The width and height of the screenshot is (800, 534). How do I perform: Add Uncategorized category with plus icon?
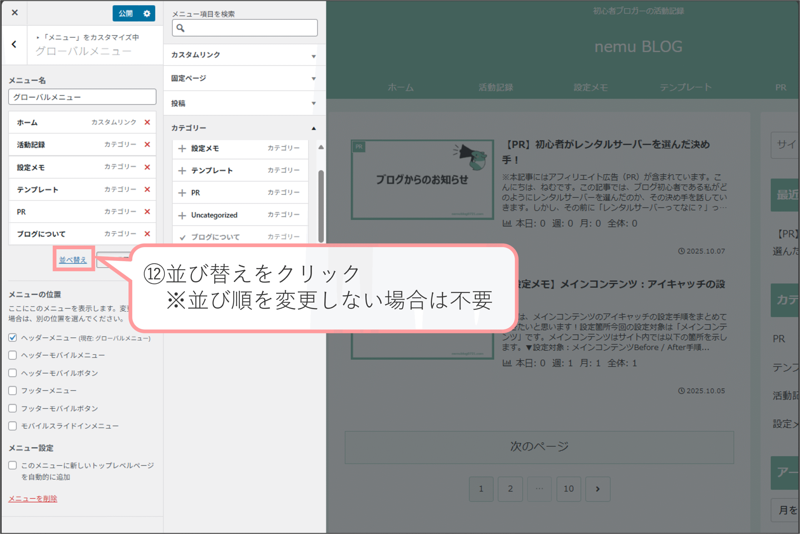(x=182, y=215)
